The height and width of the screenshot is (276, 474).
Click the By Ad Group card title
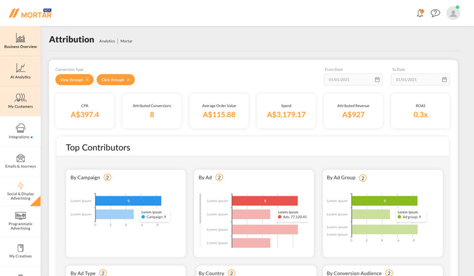pyautogui.click(x=341, y=177)
